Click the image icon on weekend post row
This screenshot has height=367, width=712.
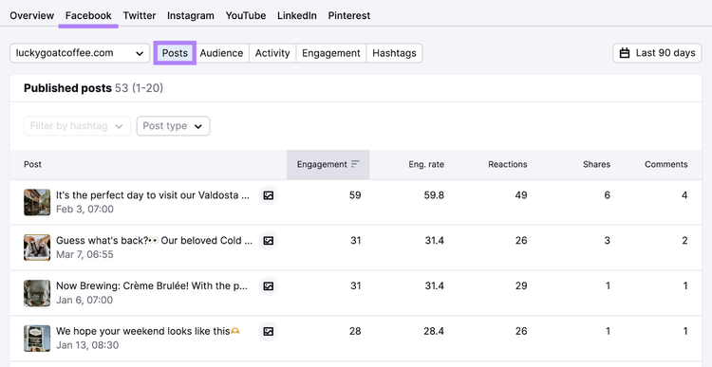pos(269,332)
